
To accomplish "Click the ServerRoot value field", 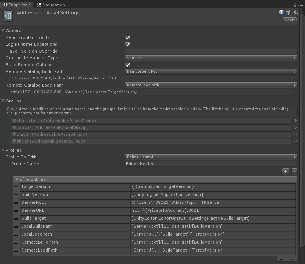I will (213, 203).
